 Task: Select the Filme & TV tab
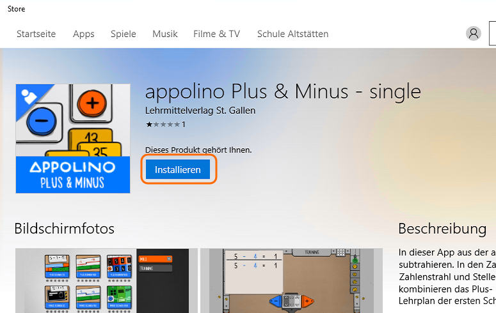[217, 34]
